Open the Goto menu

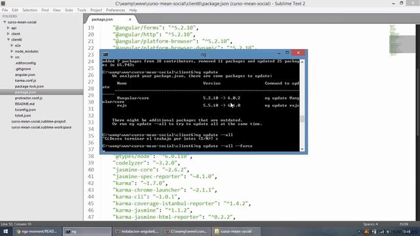[x=69, y=10]
